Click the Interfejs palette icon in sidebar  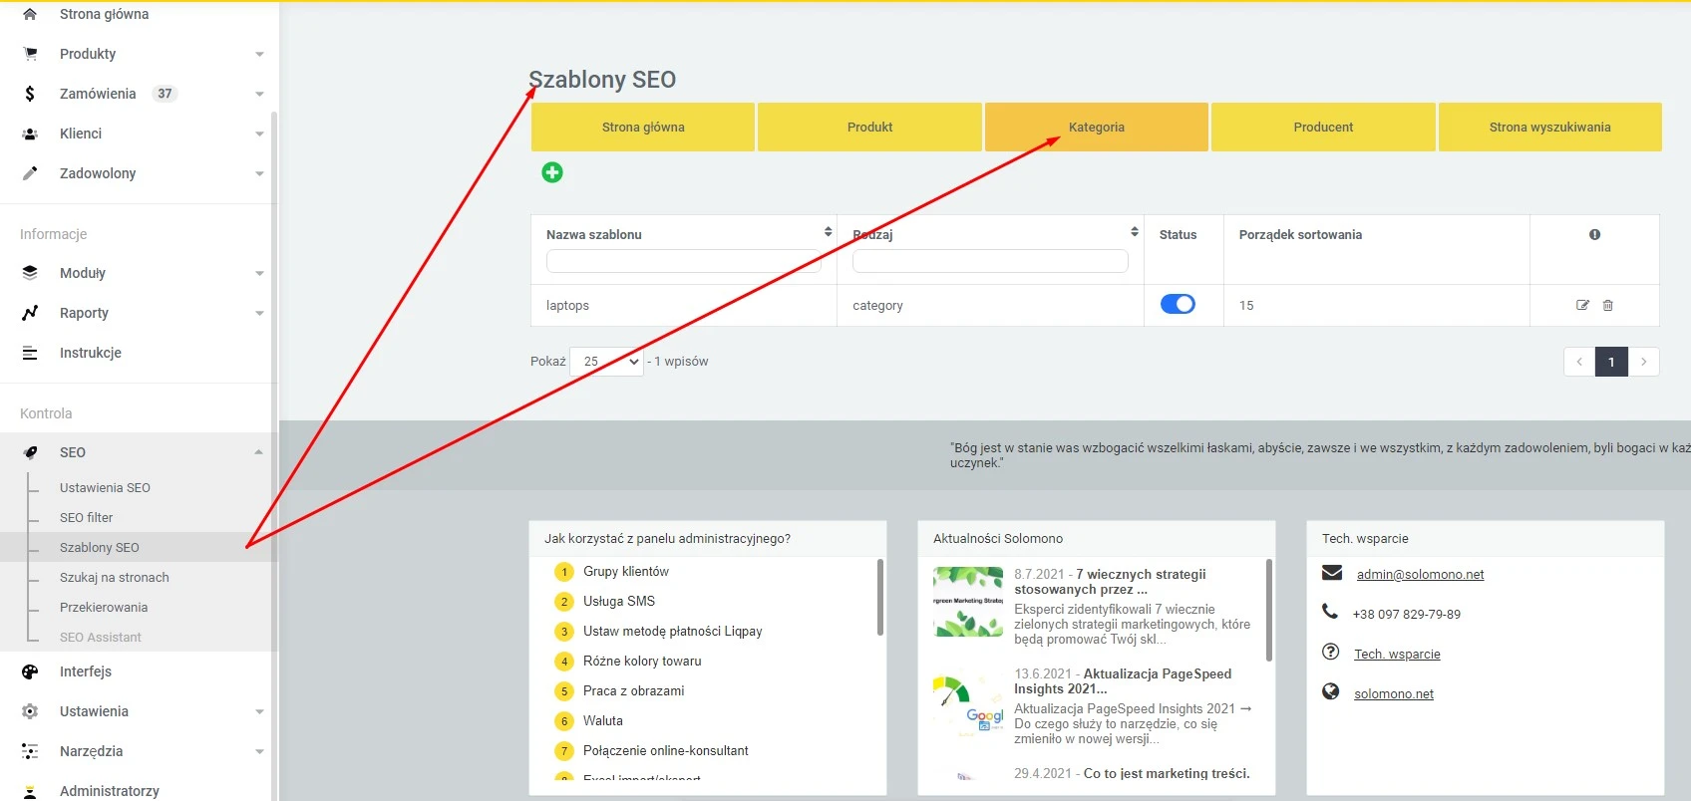click(x=30, y=671)
